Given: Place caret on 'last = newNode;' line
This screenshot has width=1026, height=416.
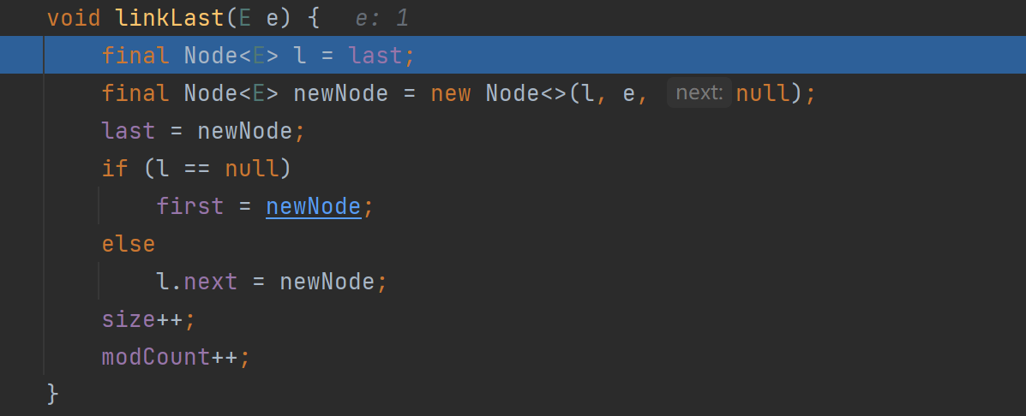Looking at the screenshot, I should click(203, 131).
